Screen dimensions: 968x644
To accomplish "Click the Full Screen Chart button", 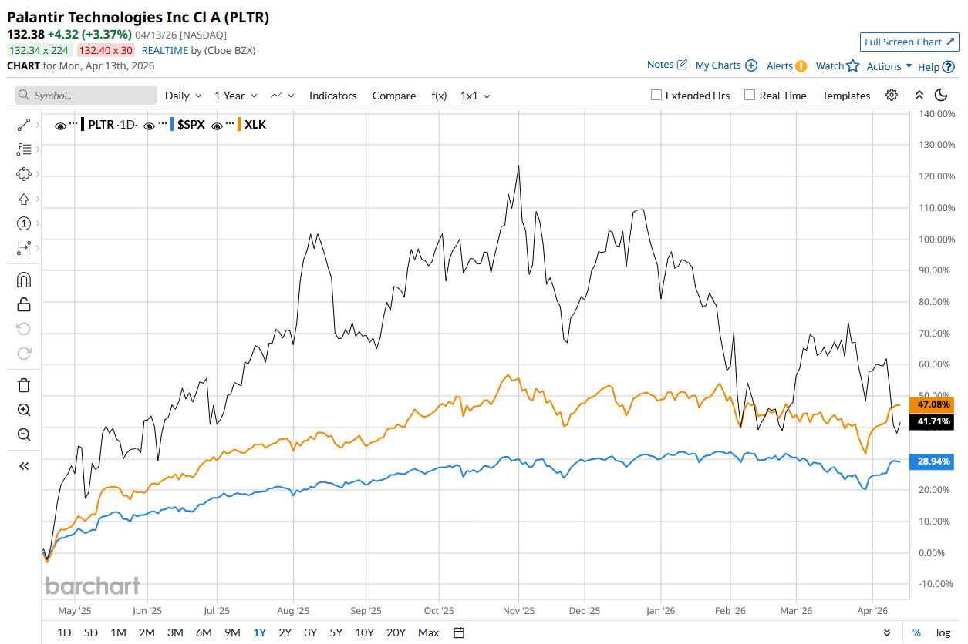I will [x=909, y=42].
